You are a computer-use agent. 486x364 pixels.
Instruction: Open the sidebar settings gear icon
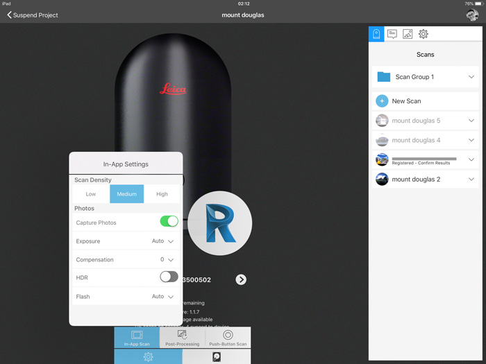424,34
